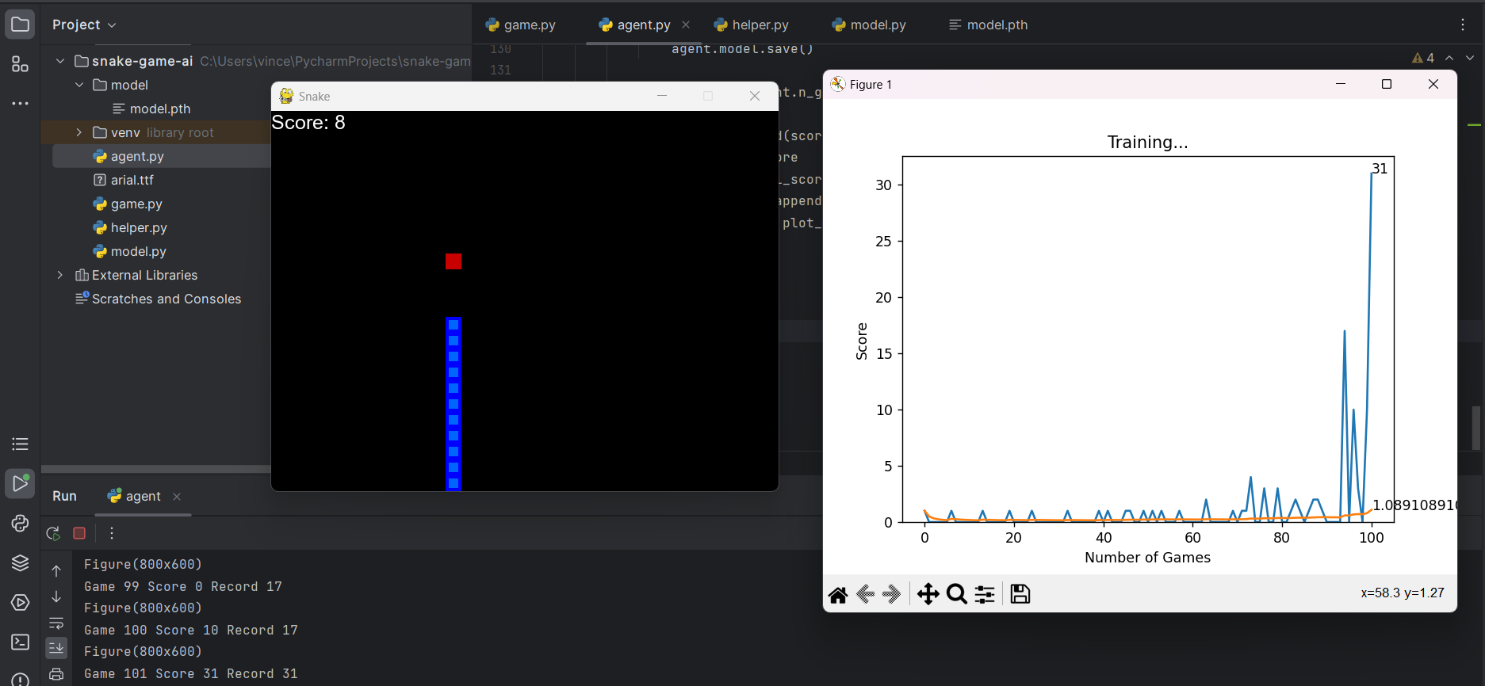
Task: Go to next highlighted error arrow
Action: coord(1470,58)
